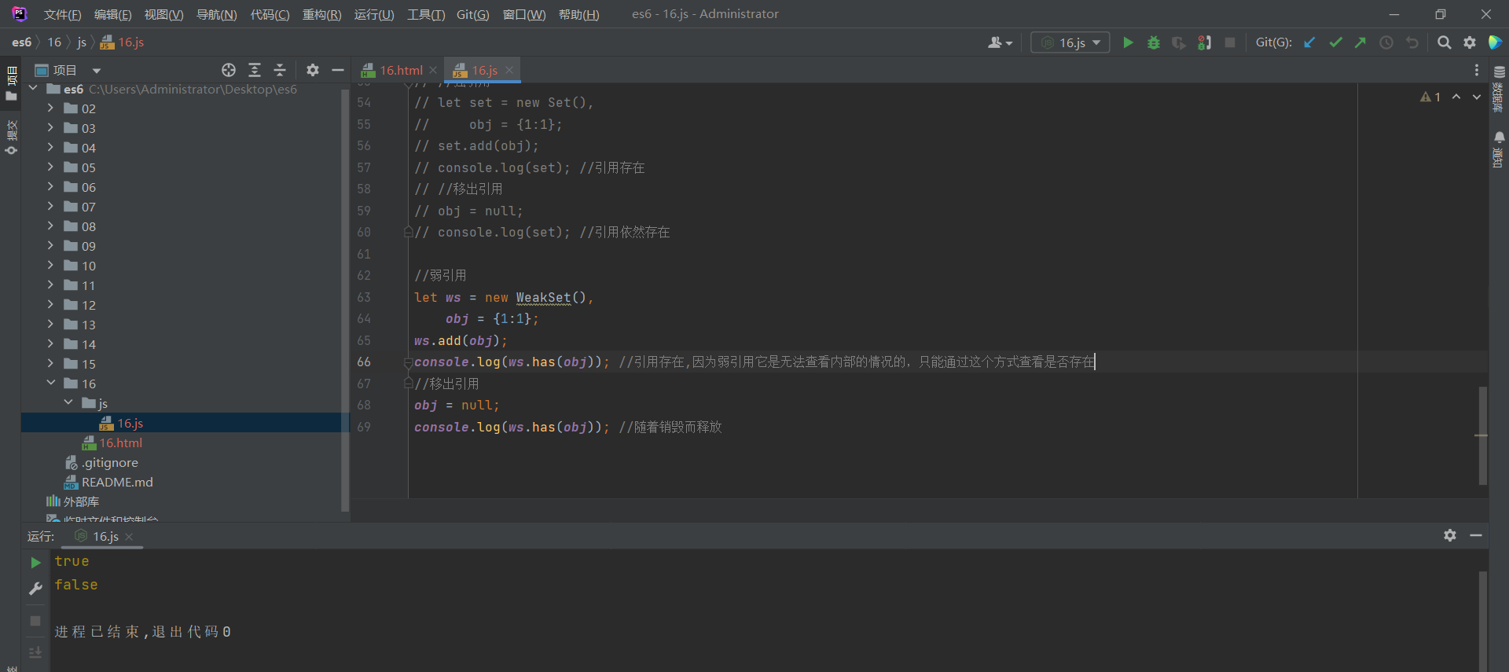Open project panel options gear
The width and height of the screenshot is (1509, 672).
click(x=313, y=70)
